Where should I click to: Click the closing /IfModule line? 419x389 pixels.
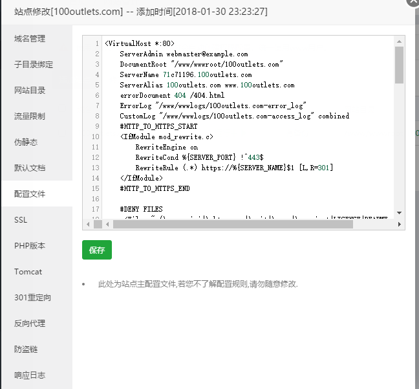141,179
